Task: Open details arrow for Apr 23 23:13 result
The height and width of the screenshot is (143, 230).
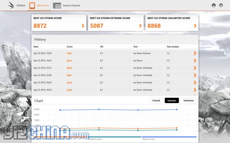Action: coord(195,68)
